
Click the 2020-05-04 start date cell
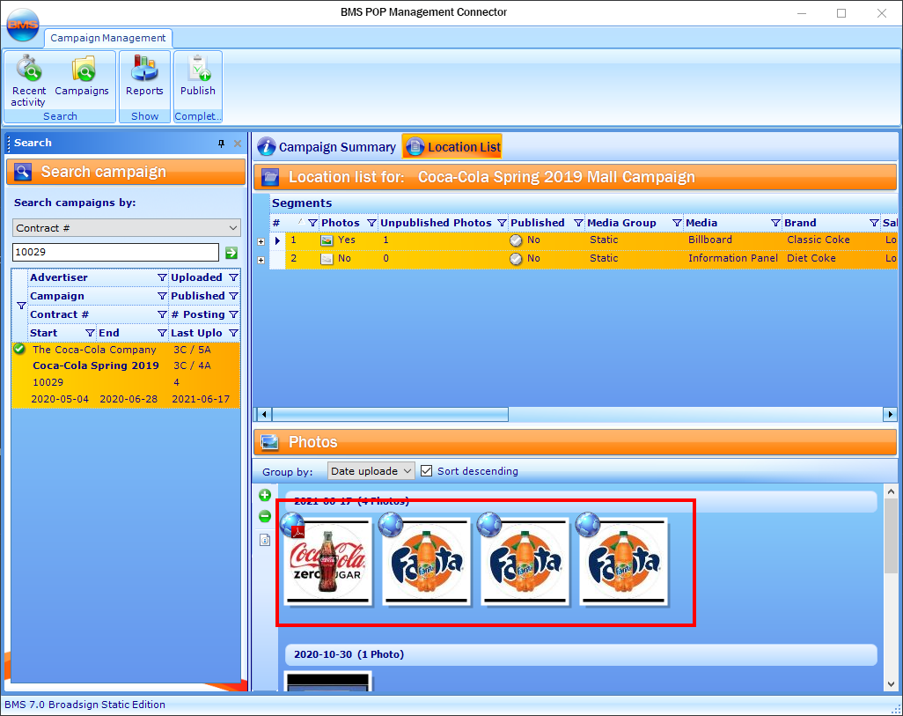60,399
